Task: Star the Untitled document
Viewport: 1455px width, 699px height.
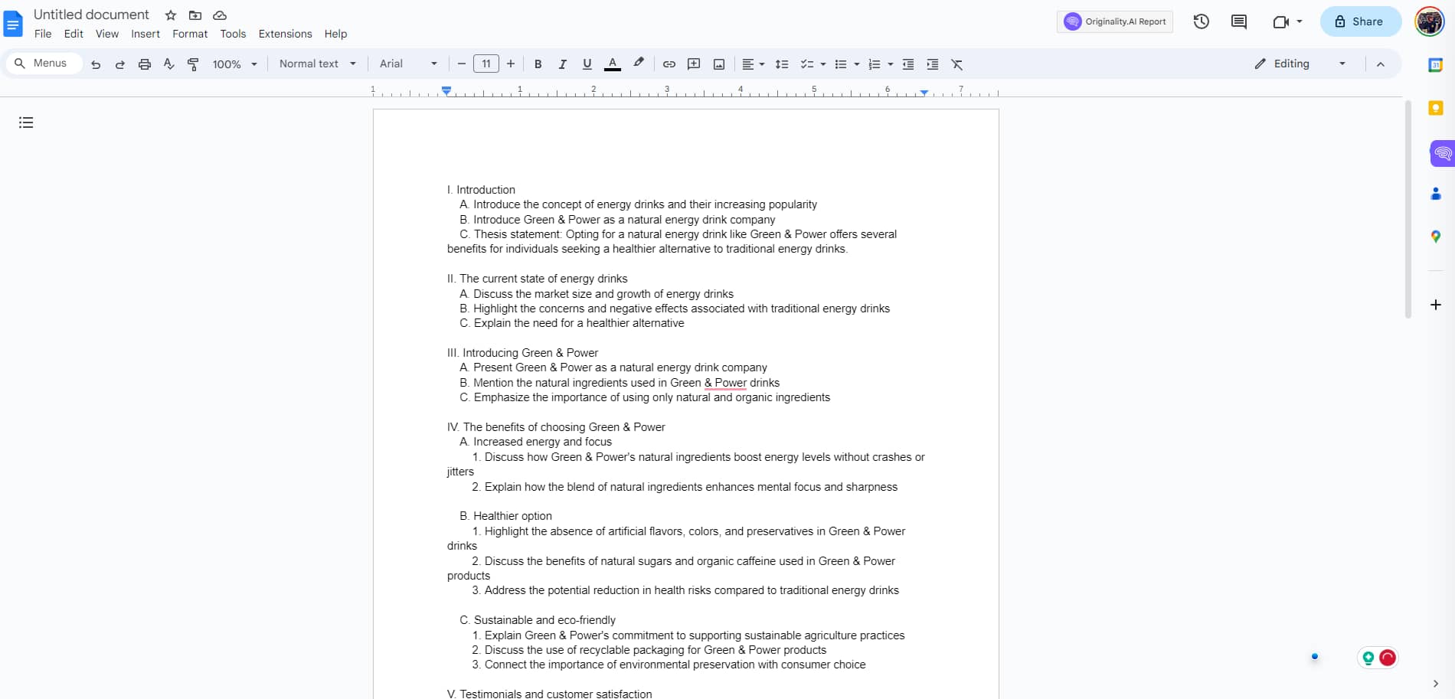Action: coord(170,15)
